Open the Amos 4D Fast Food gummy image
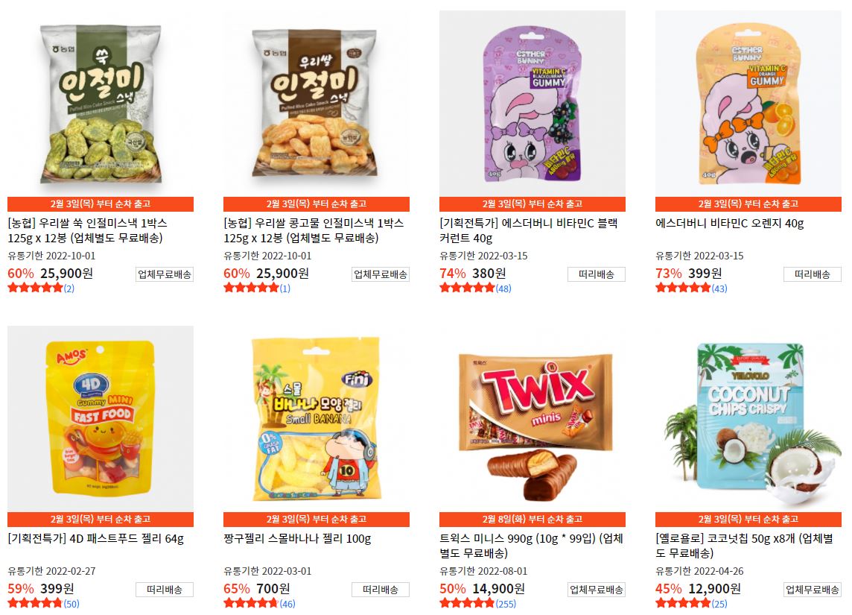This screenshot has width=852, height=615. (x=101, y=419)
